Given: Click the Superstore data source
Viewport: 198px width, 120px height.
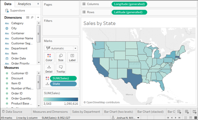Looking at the screenshot, I should pyautogui.click(x=17, y=11).
